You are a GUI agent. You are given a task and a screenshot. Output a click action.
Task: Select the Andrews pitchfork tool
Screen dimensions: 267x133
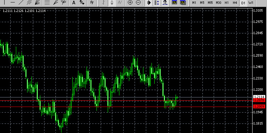pos(63,2)
